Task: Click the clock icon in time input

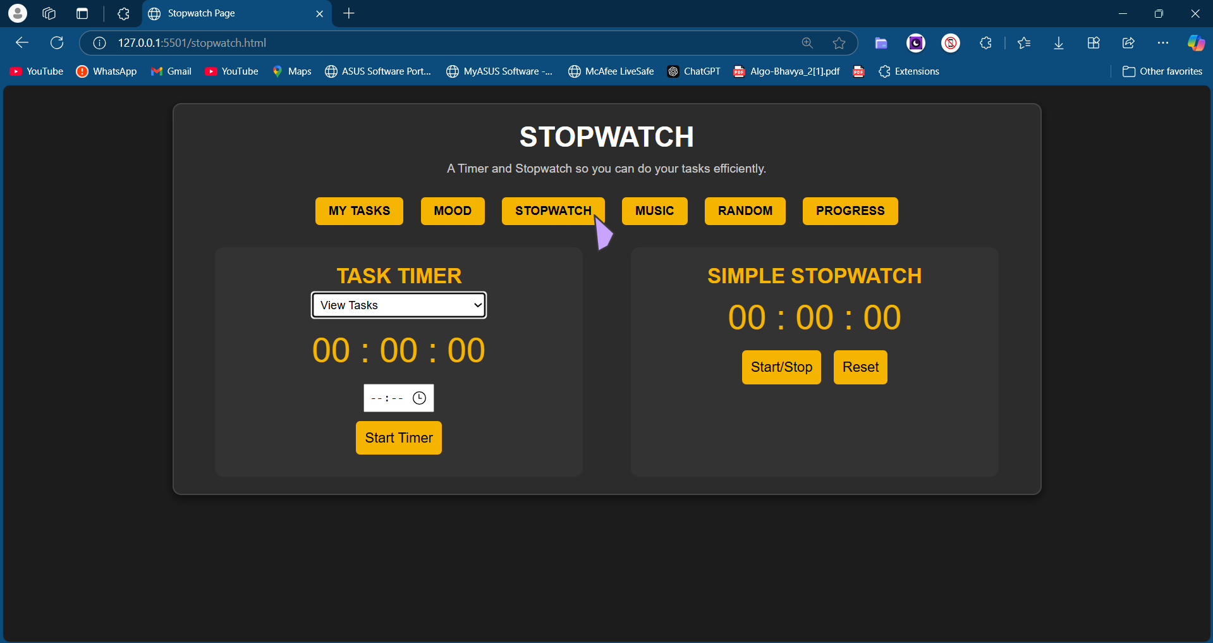Action: (x=419, y=398)
